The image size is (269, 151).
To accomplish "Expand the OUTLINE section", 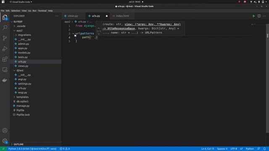I will [18, 144].
